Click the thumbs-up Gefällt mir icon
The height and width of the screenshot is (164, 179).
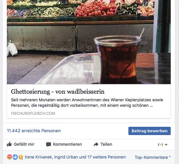coord(9,144)
